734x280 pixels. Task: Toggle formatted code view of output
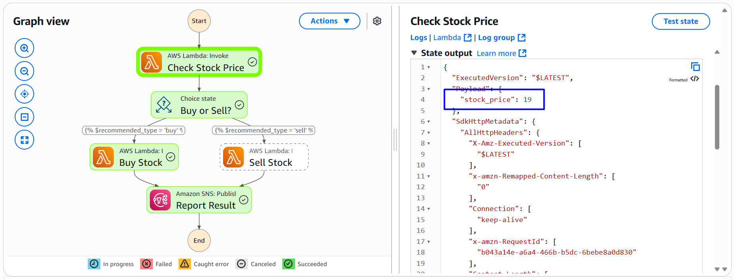click(x=694, y=79)
